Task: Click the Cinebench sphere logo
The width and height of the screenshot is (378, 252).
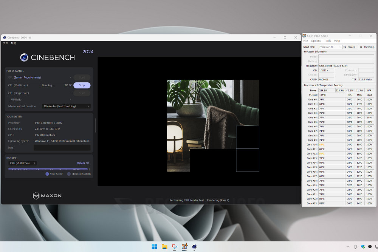Action: coord(24,57)
